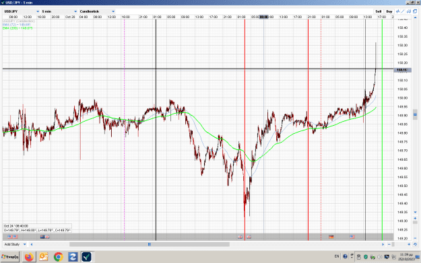Open the trading platform taskbar icon
Image resolution: width=421 pixels, height=263 pixels.
[x=87, y=257]
